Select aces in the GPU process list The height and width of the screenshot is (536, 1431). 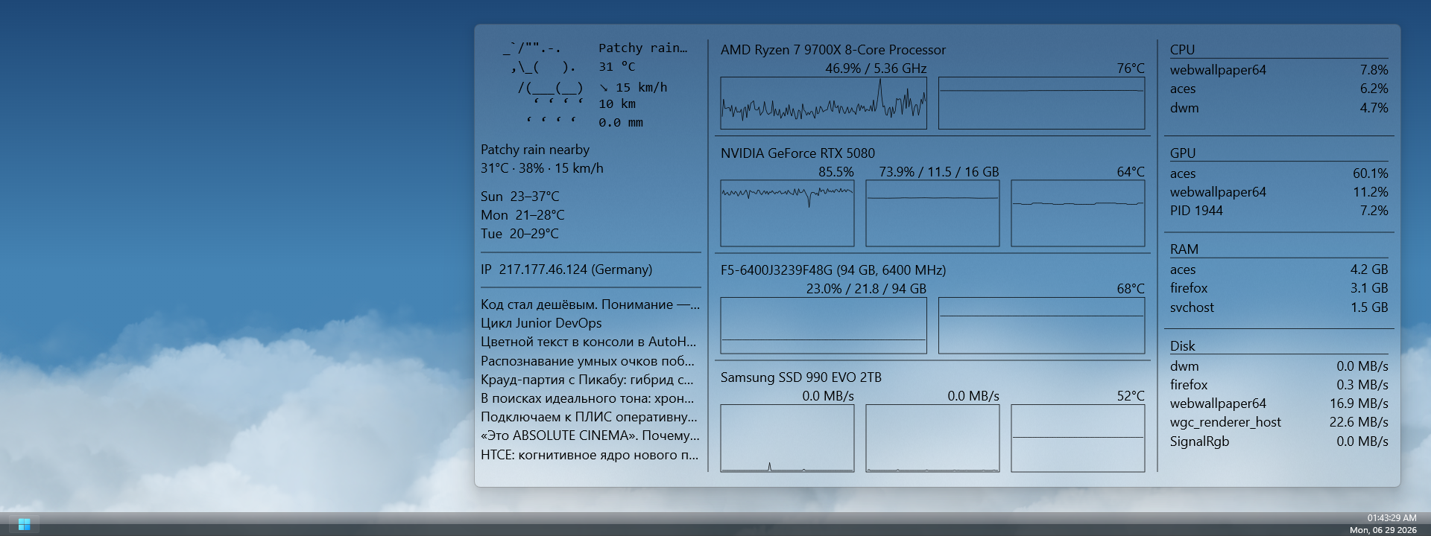(x=1279, y=173)
